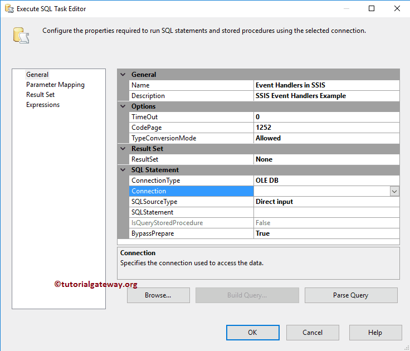Viewport: 410px width, 351px height.
Task: Click the Parse Query button
Action: tap(351, 295)
